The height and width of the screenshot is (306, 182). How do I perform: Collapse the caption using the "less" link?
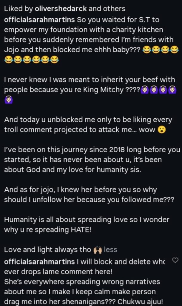[110, 249]
